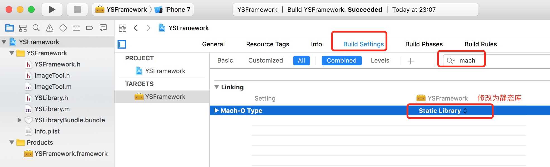Collapse the Linking section
The width and height of the screenshot is (550, 167).
pos(217,87)
